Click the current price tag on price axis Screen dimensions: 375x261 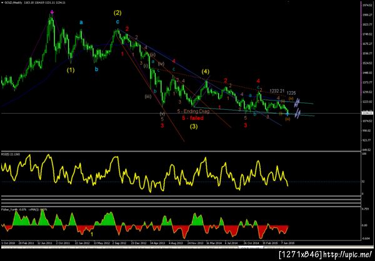367,113
